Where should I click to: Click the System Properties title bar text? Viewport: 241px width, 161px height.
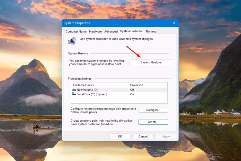click(x=77, y=23)
